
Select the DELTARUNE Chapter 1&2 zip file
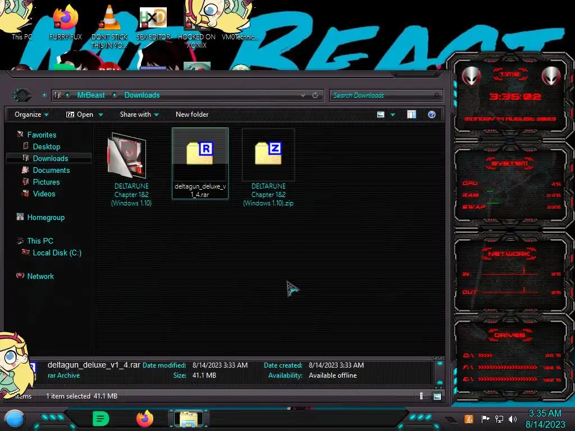(268, 168)
